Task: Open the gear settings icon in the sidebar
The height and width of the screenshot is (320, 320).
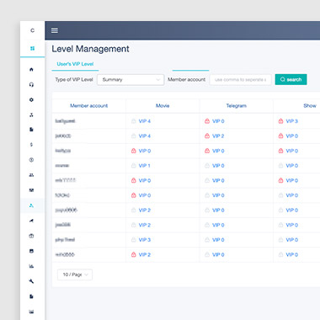Action: coord(31,99)
